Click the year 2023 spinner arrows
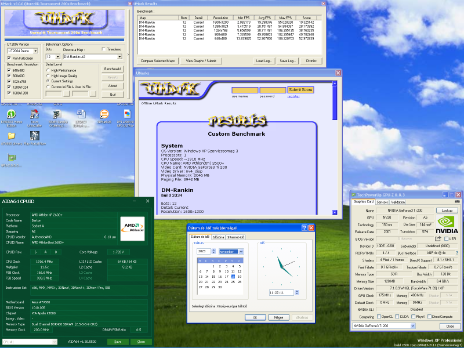 213,252
